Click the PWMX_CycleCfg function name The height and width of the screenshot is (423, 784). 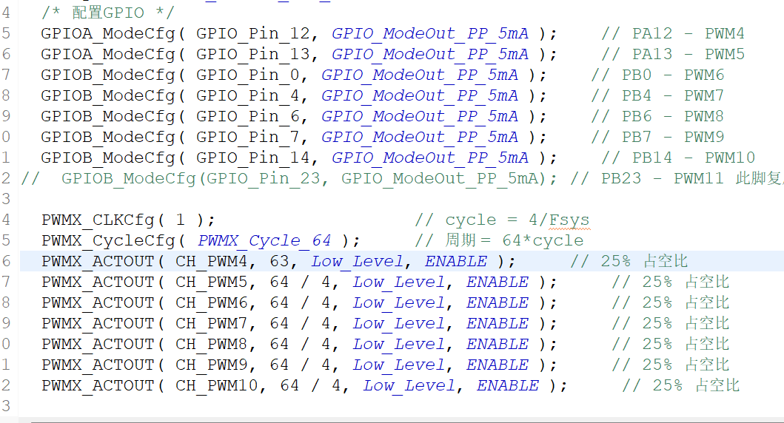click(x=107, y=240)
